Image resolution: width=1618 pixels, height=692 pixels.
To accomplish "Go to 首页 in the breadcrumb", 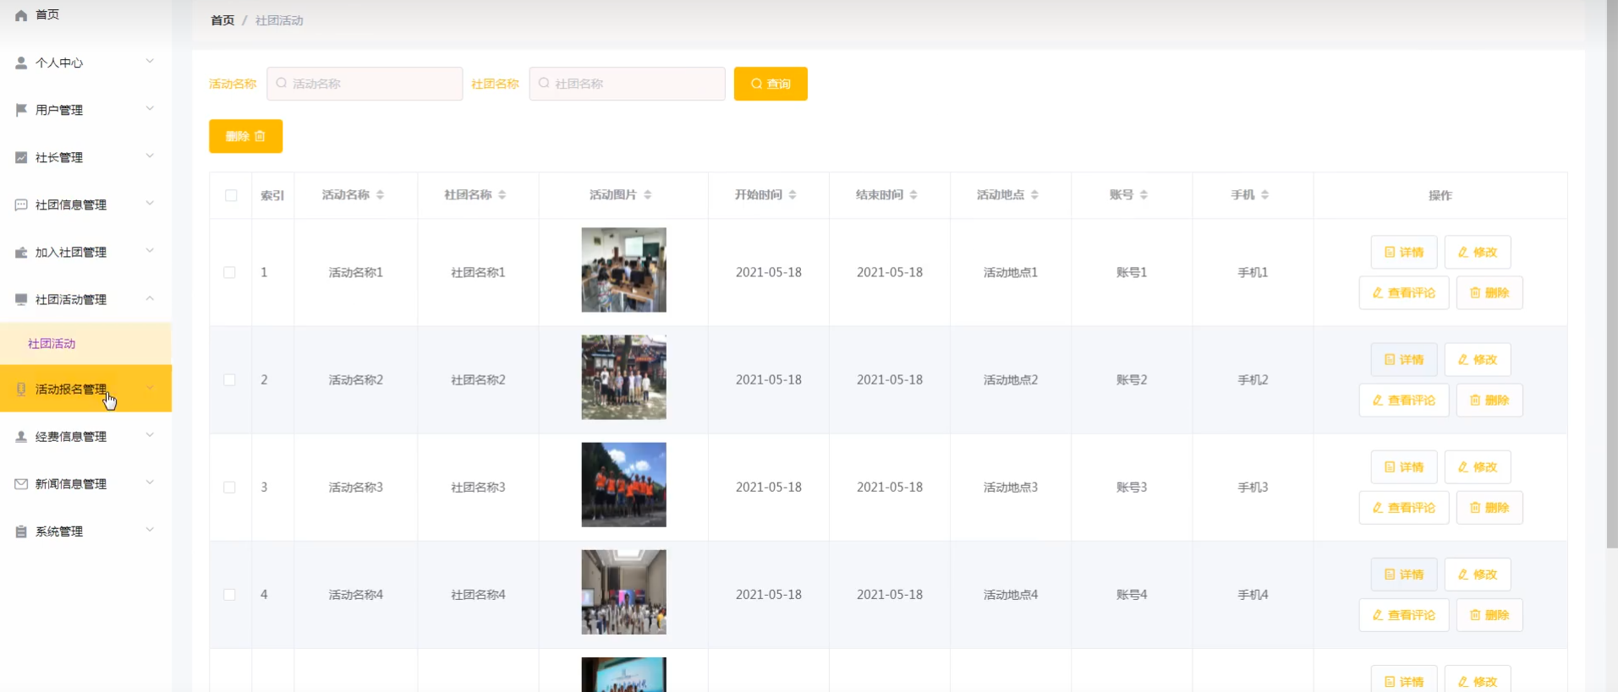I will tap(222, 20).
